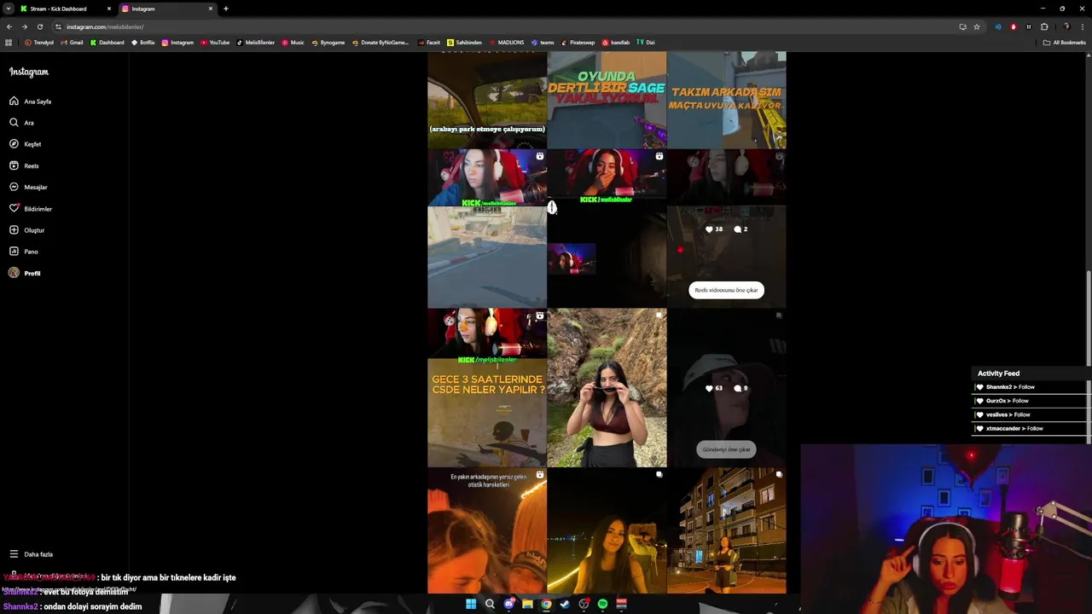The height and width of the screenshot is (614, 1092).
Task: Open apartment building night photo post
Action: coord(727,530)
